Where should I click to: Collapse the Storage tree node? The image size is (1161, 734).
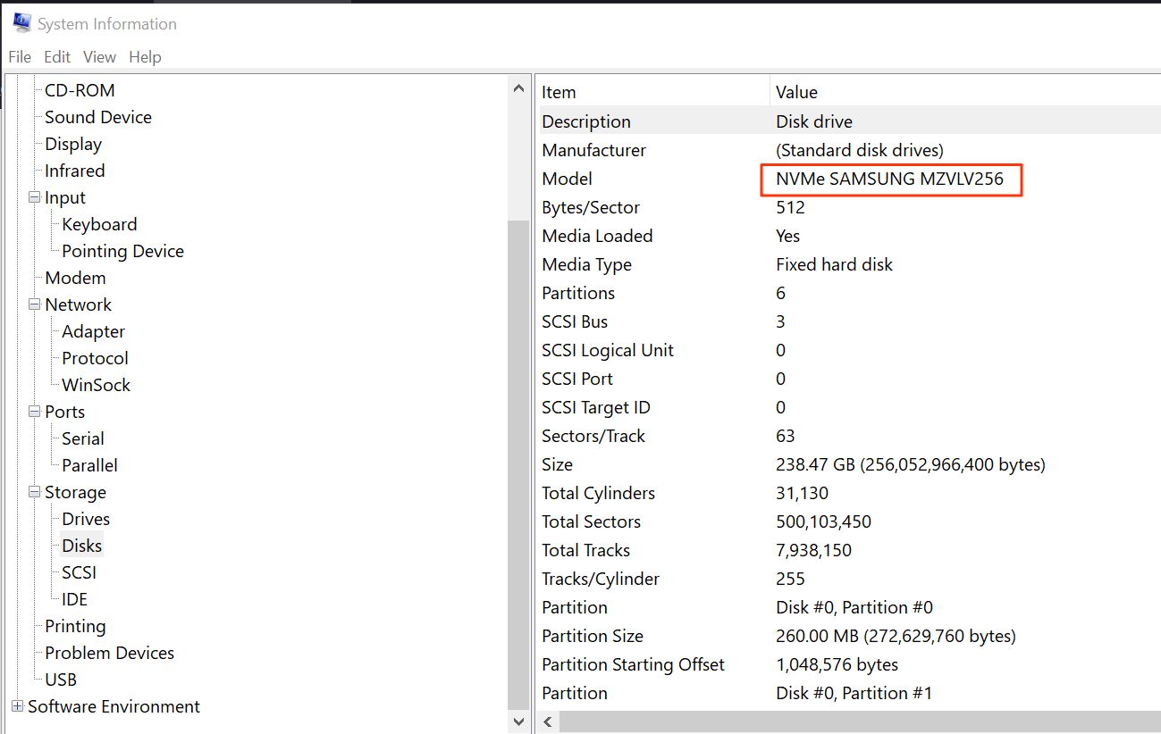click(35, 492)
